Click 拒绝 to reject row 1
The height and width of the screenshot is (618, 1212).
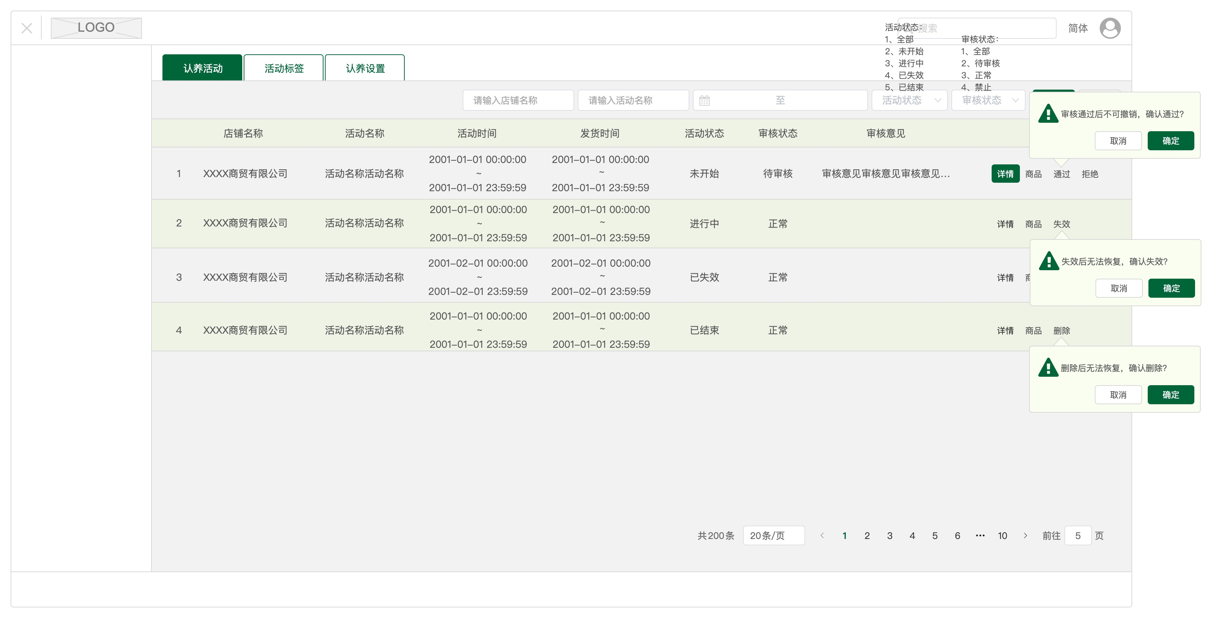[1090, 174]
